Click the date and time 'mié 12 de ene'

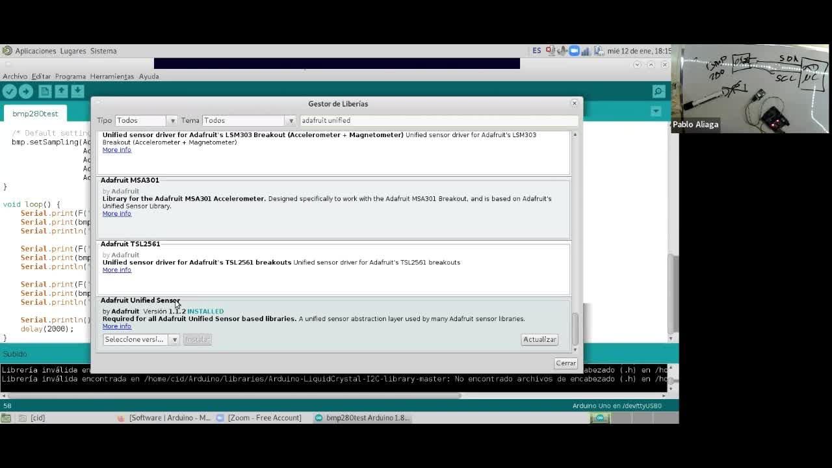(640, 51)
